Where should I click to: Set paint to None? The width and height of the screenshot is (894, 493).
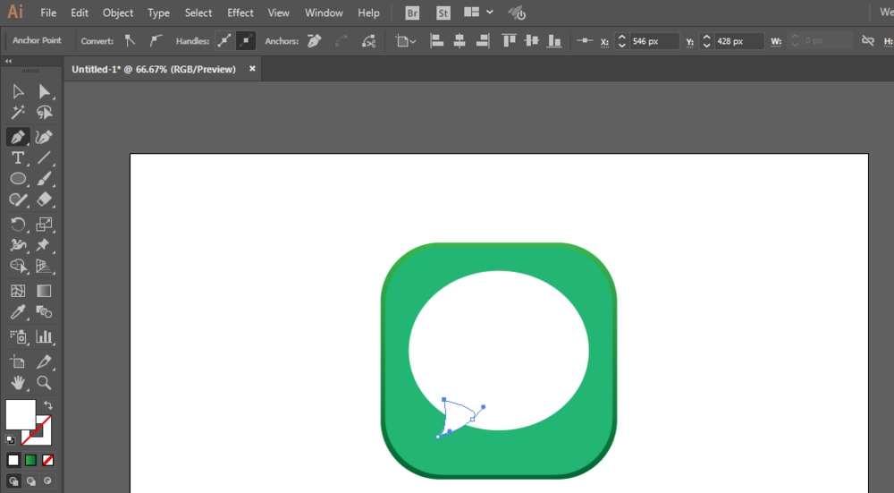coord(48,460)
